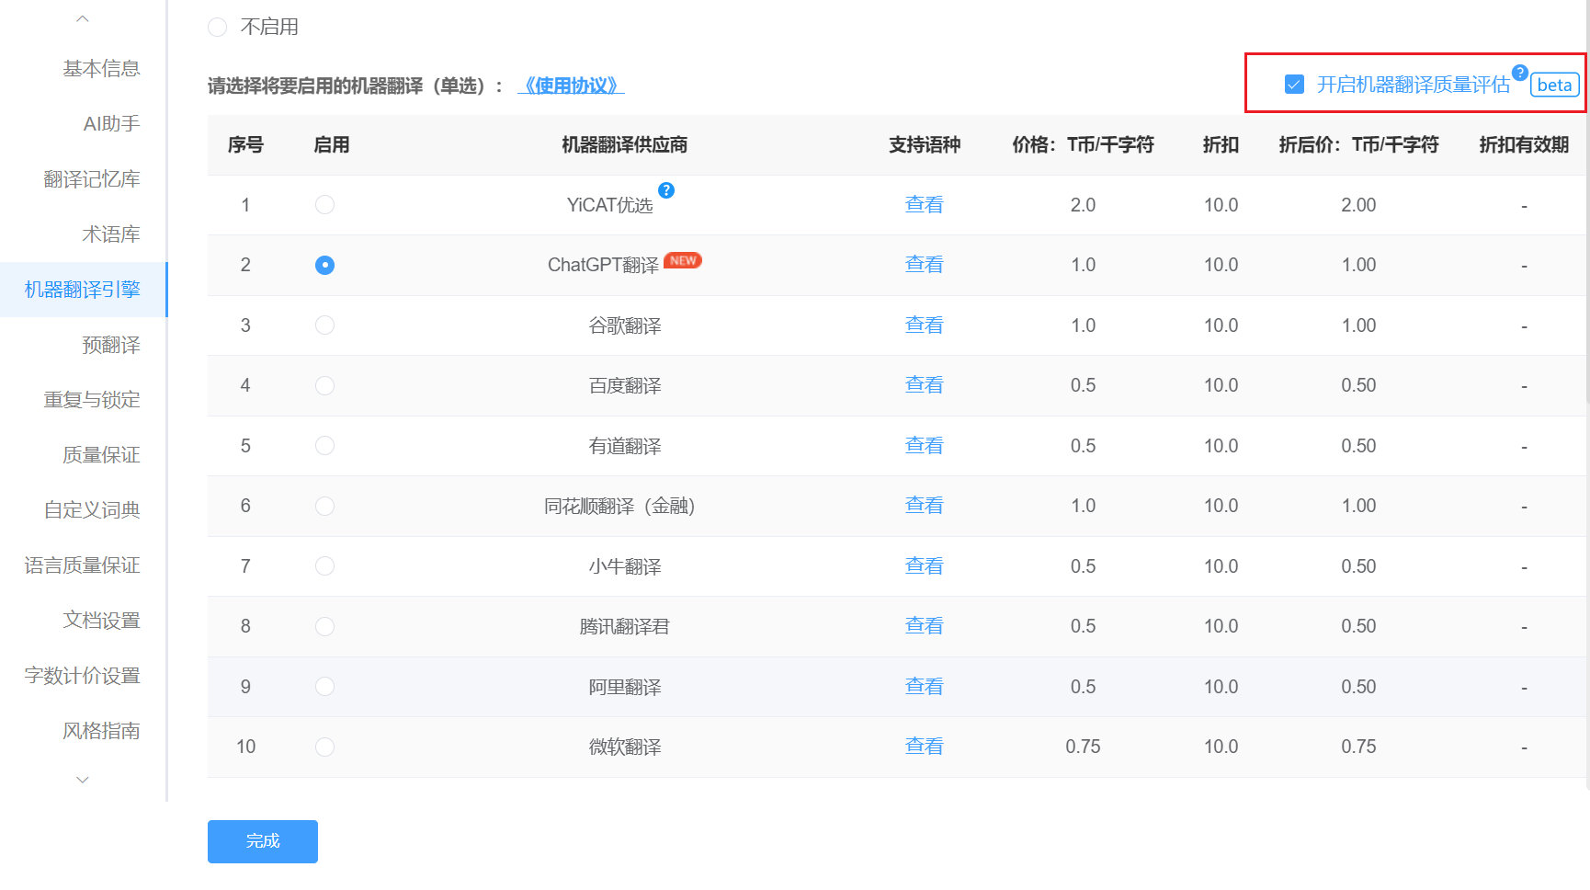Open the 《使用协议》 link
This screenshot has width=1590, height=890.
click(571, 86)
